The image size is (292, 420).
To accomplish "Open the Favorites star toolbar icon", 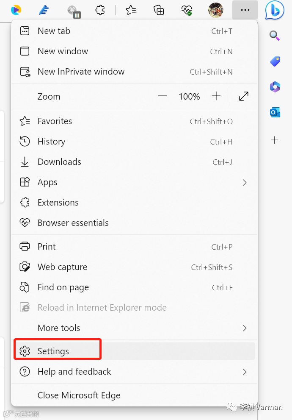I will point(131,10).
